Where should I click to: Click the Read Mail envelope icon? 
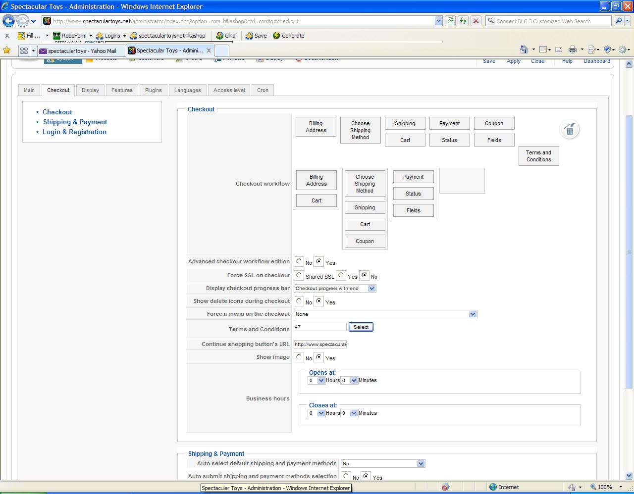coord(559,49)
